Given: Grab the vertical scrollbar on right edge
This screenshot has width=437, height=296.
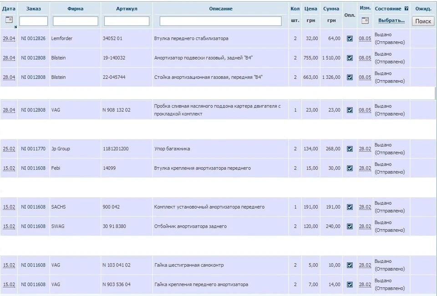Looking at the screenshot, I should click(x=435, y=93).
